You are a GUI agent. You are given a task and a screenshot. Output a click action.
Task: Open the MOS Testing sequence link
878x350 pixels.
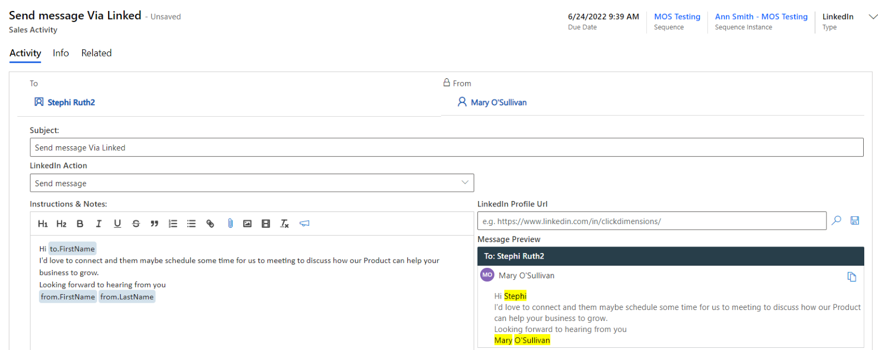point(677,16)
